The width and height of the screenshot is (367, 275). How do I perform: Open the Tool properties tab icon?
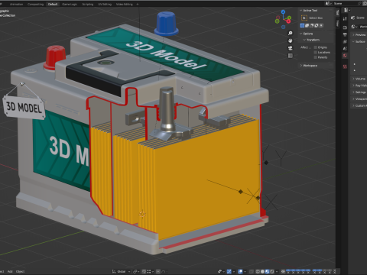click(345, 18)
